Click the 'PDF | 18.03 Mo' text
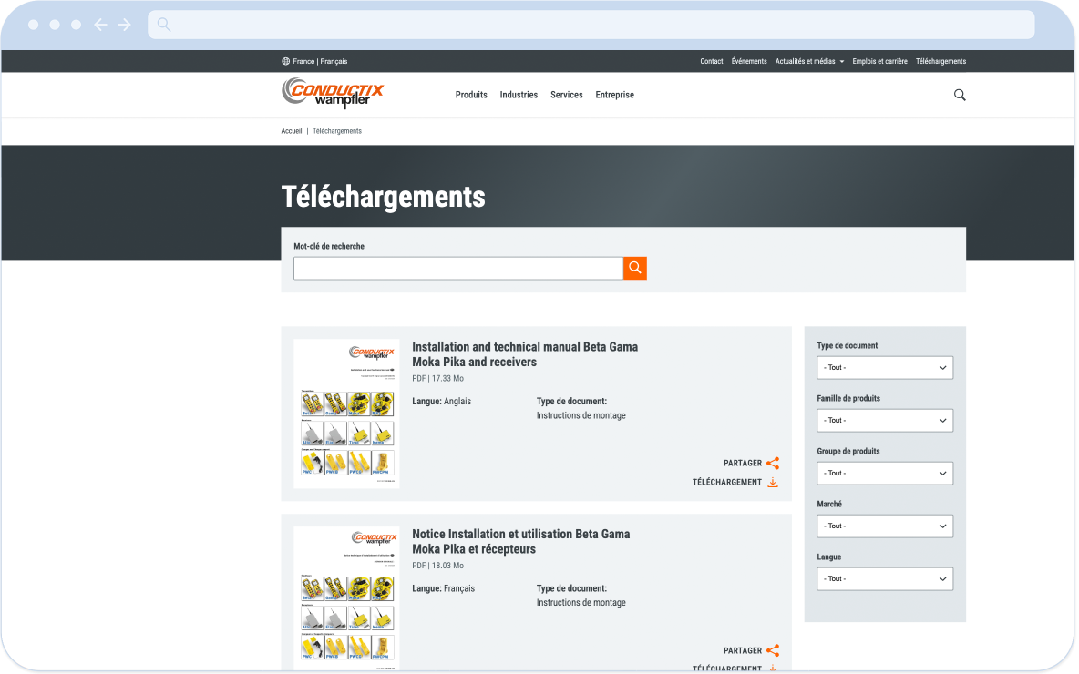 pos(437,566)
